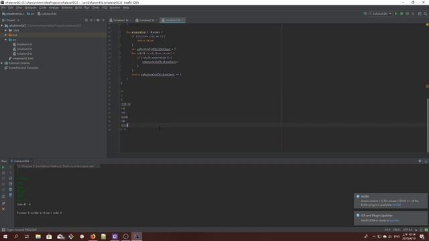Collapse all nodes in Project panel
Screen dimensions: 429x241
(91, 20)
